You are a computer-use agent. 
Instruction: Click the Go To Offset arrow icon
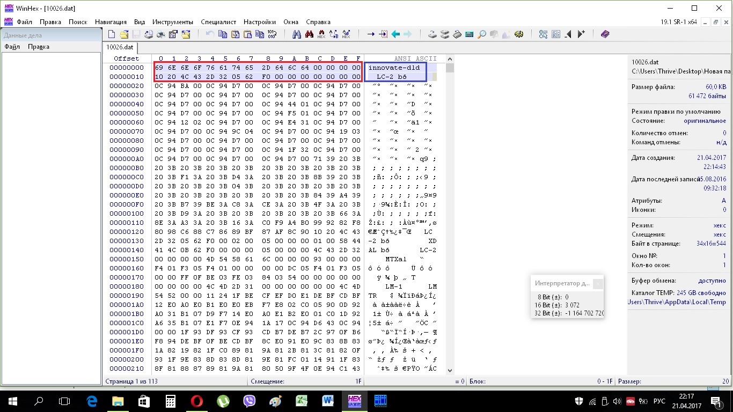coord(371,34)
